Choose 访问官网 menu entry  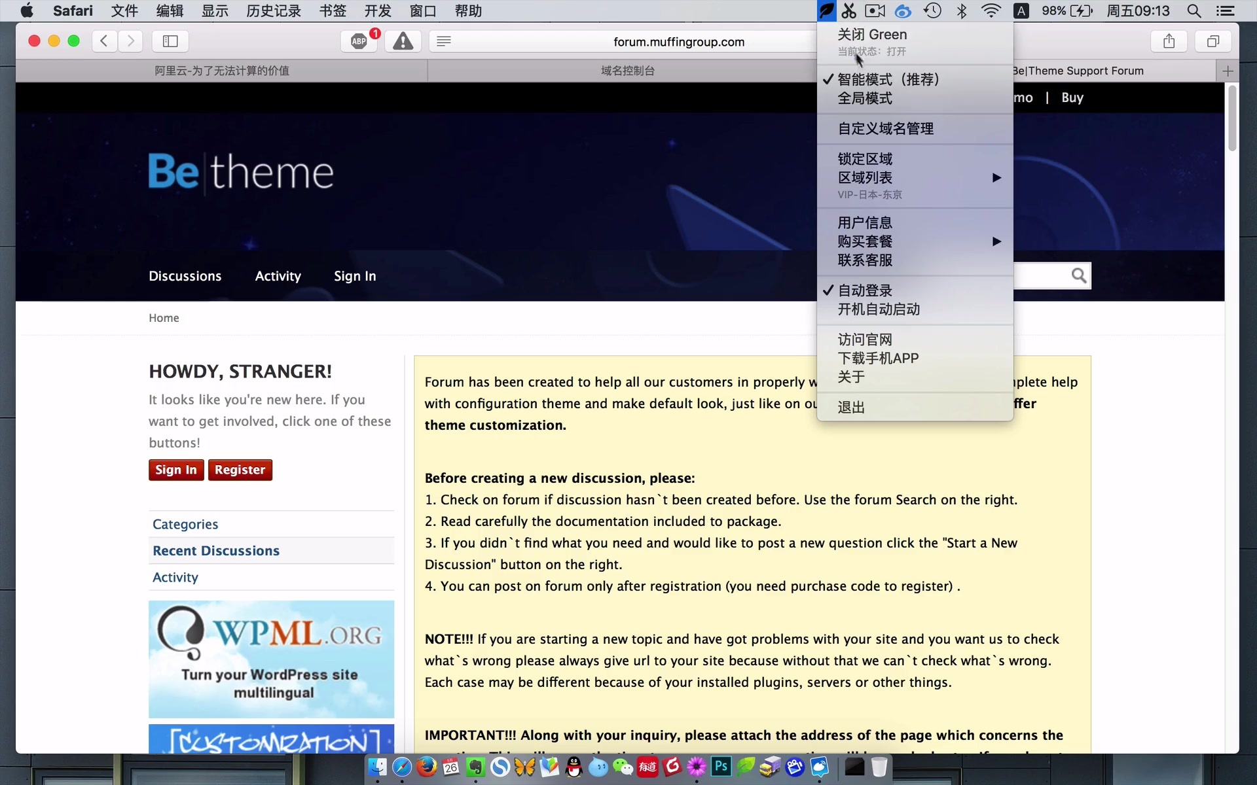pyautogui.click(x=915, y=340)
